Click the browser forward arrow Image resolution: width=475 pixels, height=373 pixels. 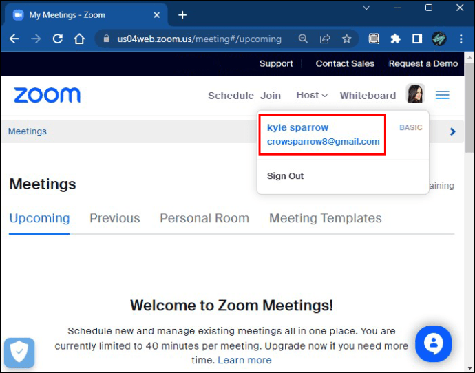(36, 39)
